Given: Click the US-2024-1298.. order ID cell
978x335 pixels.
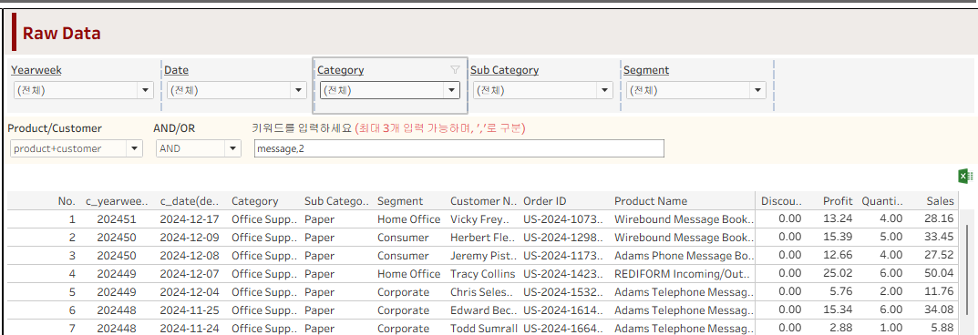Looking at the screenshot, I should 564,238.
